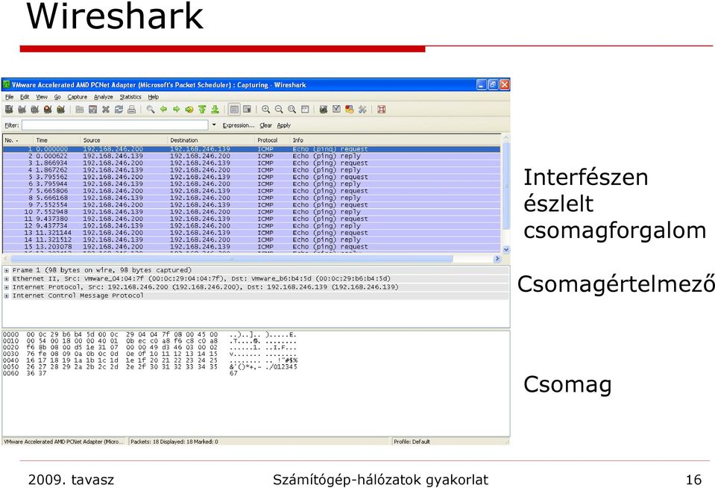Reload capture file toolbar icon

click(x=119, y=109)
